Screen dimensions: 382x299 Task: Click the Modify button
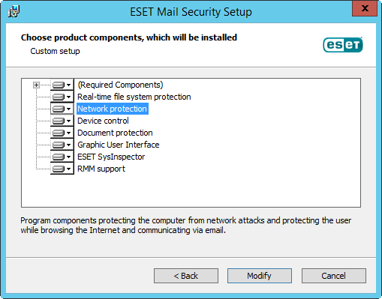260,276
